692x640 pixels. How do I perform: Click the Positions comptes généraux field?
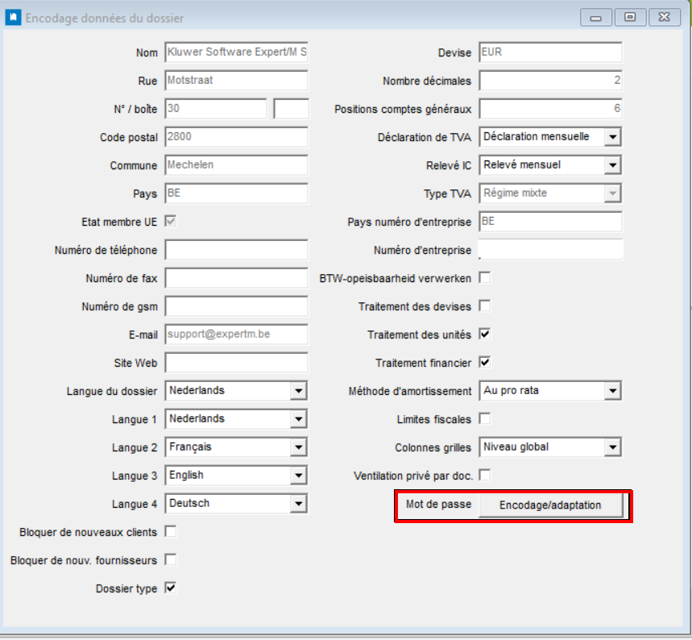click(550, 109)
